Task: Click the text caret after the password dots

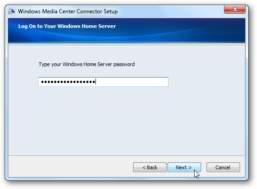Action: [x=96, y=82]
